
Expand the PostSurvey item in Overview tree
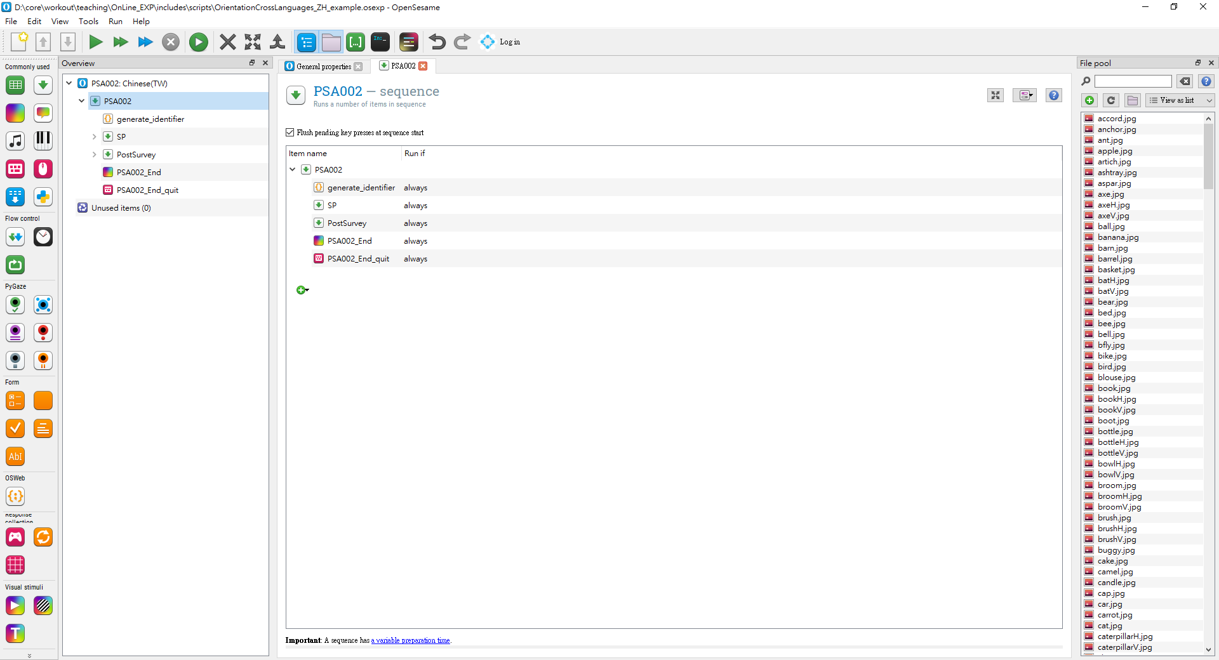coord(95,154)
